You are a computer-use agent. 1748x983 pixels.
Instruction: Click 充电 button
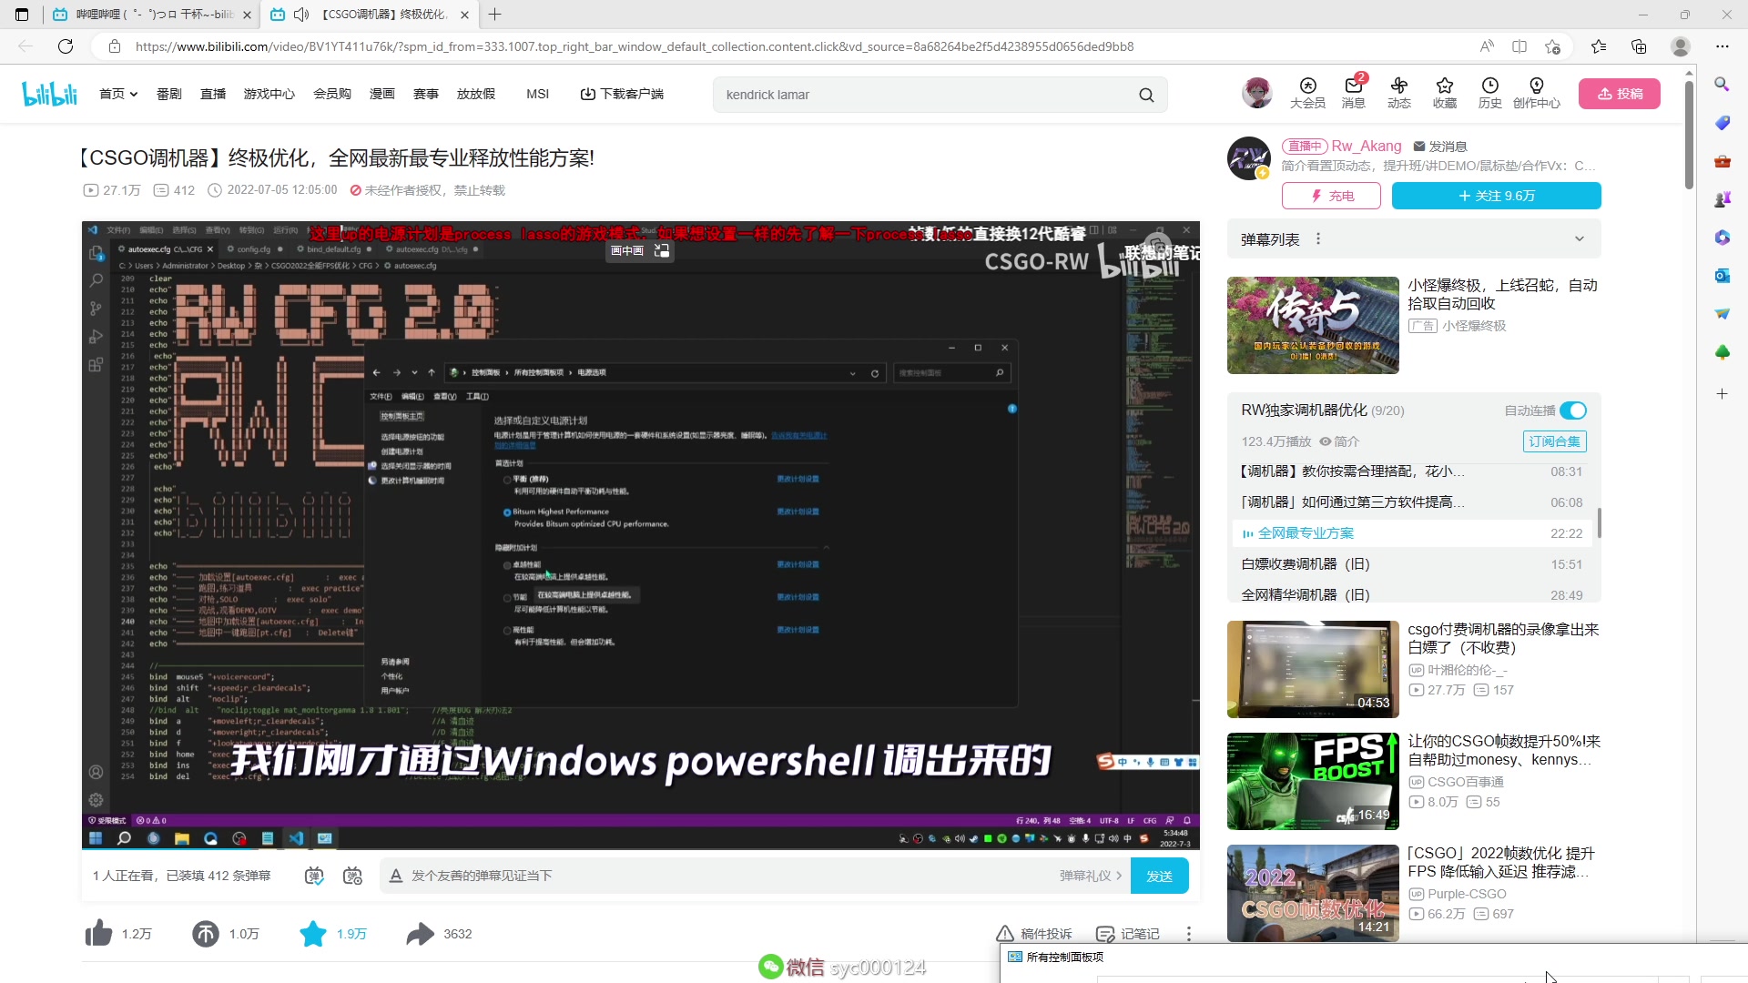pos(1331,196)
